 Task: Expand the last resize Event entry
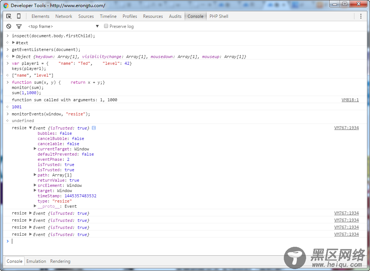pyautogui.click(x=30, y=235)
